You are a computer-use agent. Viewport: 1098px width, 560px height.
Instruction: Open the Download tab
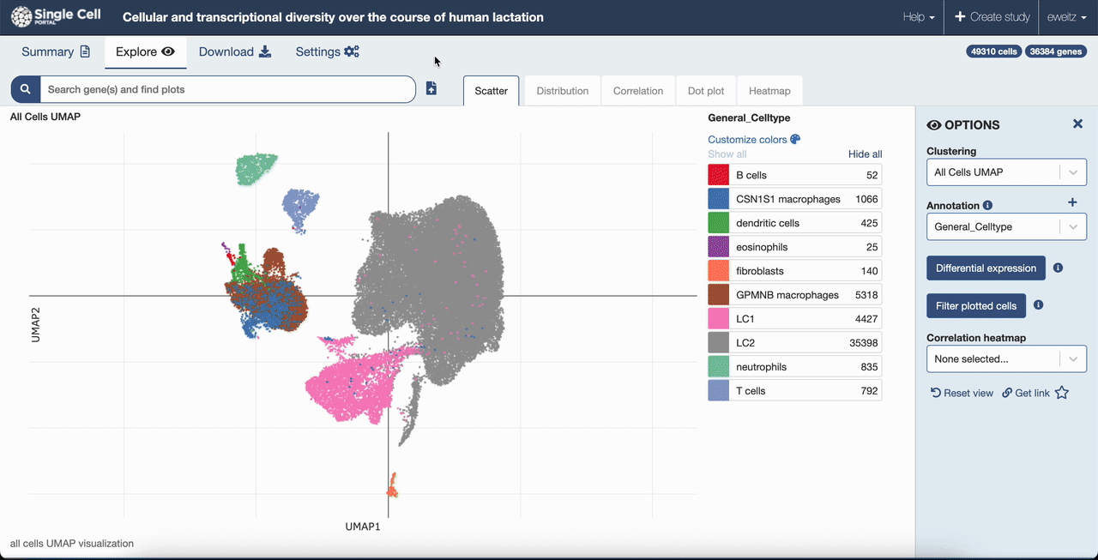(x=234, y=51)
